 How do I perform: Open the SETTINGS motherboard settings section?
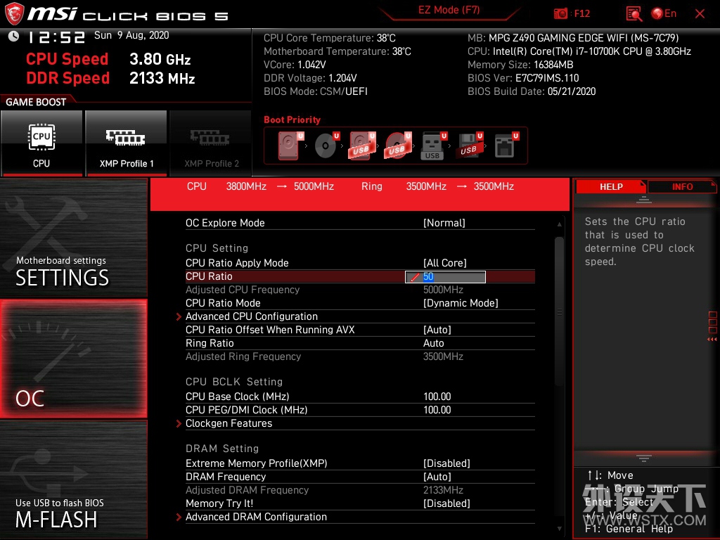pos(74,238)
